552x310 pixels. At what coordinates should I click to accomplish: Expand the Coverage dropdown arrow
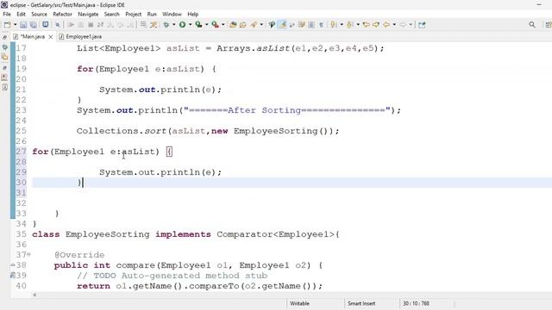(x=207, y=25)
